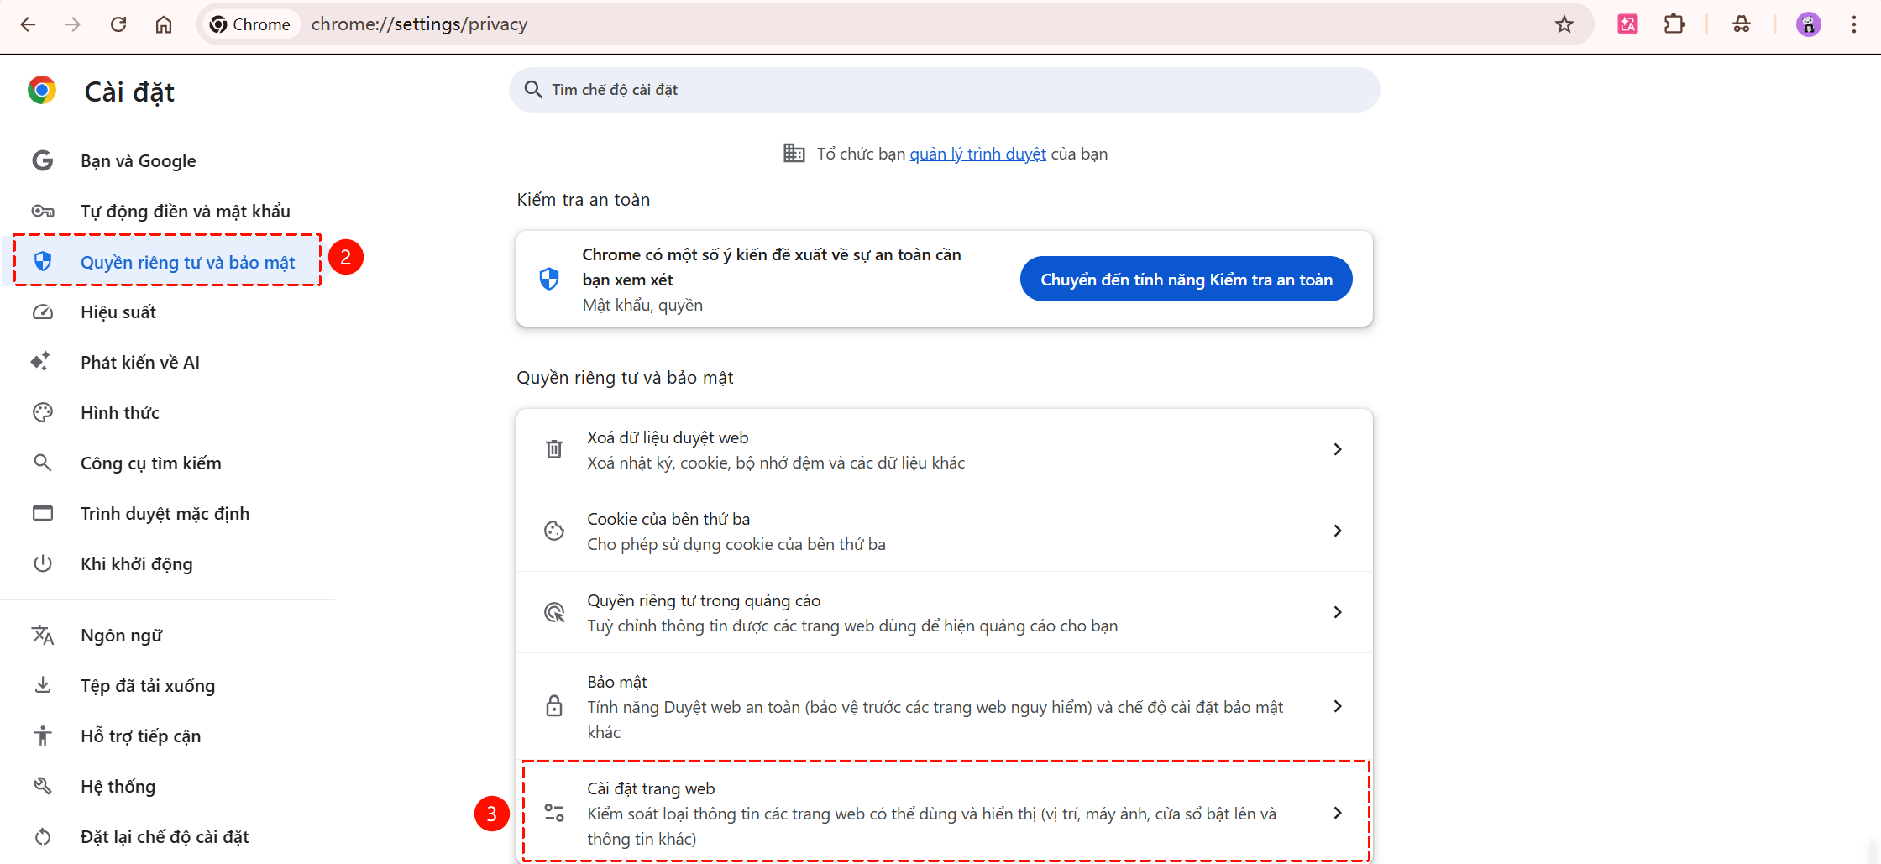Image resolution: width=1881 pixels, height=864 pixels.
Task: Bookmark this page with the star icon
Action: [x=1564, y=24]
